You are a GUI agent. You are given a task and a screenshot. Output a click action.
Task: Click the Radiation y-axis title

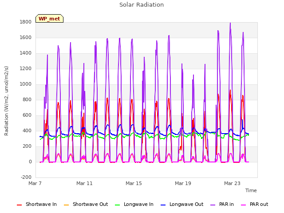tap(6, 101)
